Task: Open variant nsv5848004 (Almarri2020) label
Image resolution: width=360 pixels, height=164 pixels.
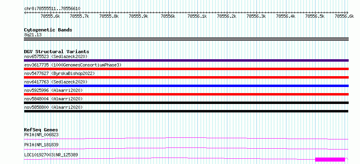Action: 53,99
